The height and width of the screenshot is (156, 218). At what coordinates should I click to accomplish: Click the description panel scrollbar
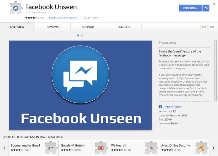[215, 71]
